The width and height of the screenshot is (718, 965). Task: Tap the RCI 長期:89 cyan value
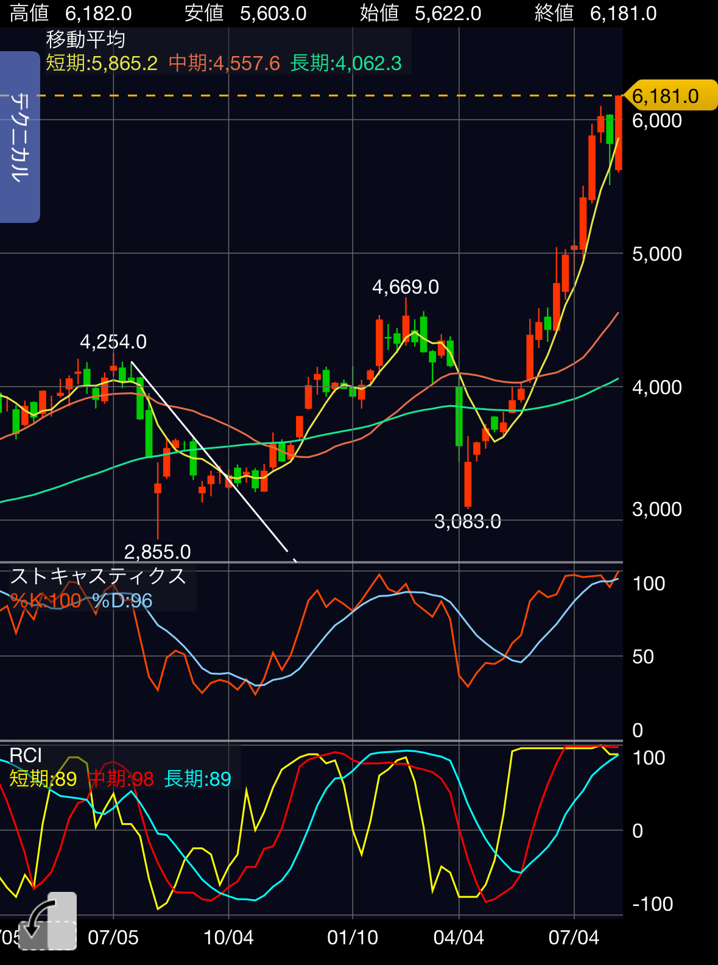click(x=198, y=779)
